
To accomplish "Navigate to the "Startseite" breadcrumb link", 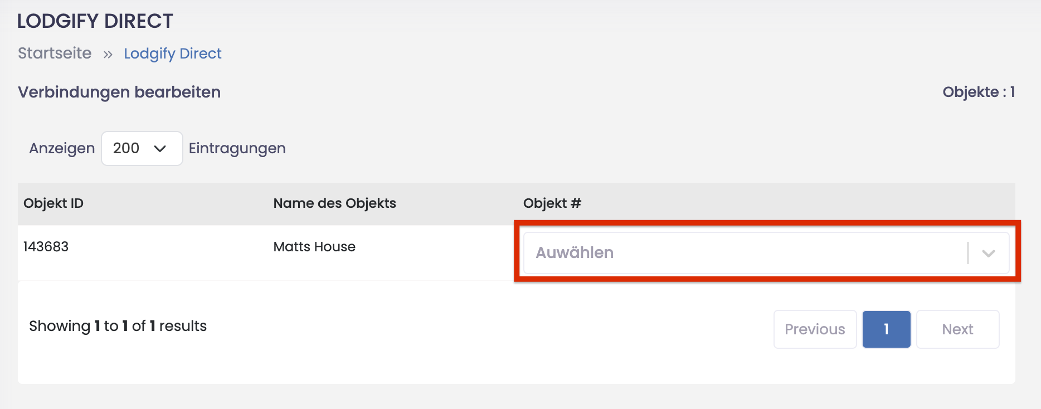I will (x=54, y=53).
